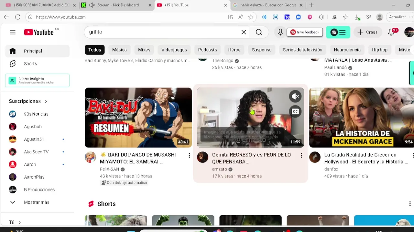Open danfox channel avatar
This screenshot has width=414, height=232.
(x=315, y=157)
